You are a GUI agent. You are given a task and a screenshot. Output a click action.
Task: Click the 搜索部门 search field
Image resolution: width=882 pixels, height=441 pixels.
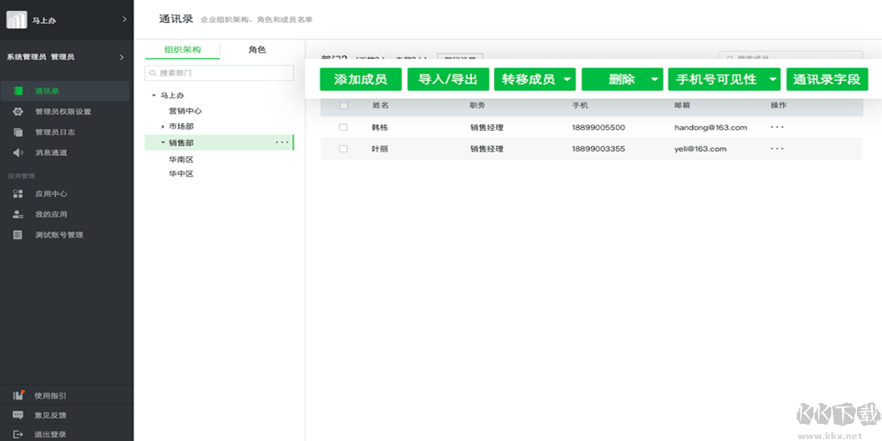[x=220, y=73]
